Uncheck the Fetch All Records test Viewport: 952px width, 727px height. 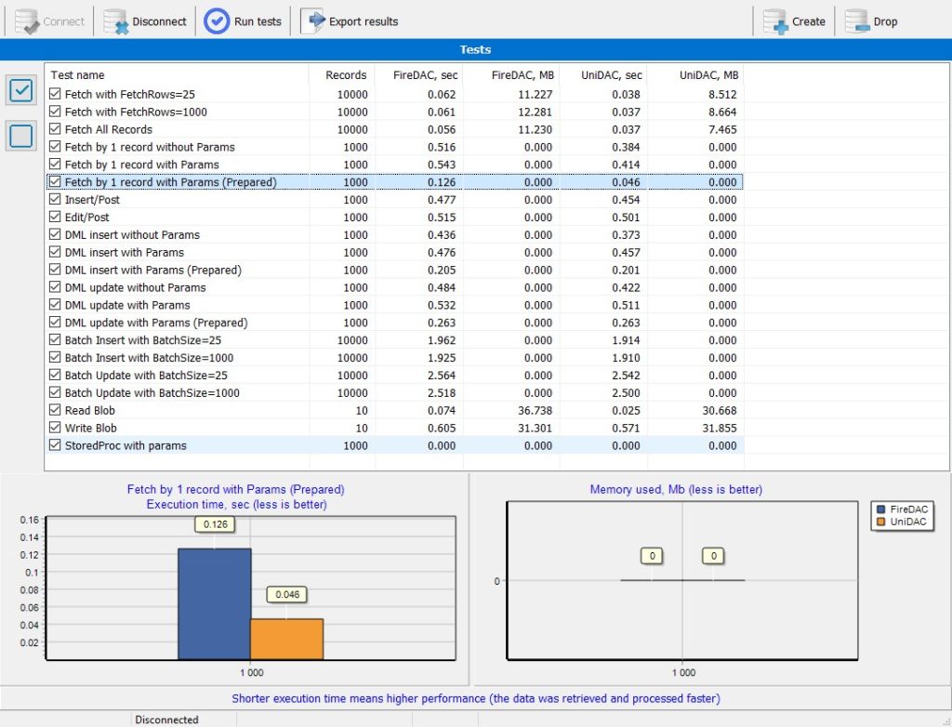coord(55,129)
